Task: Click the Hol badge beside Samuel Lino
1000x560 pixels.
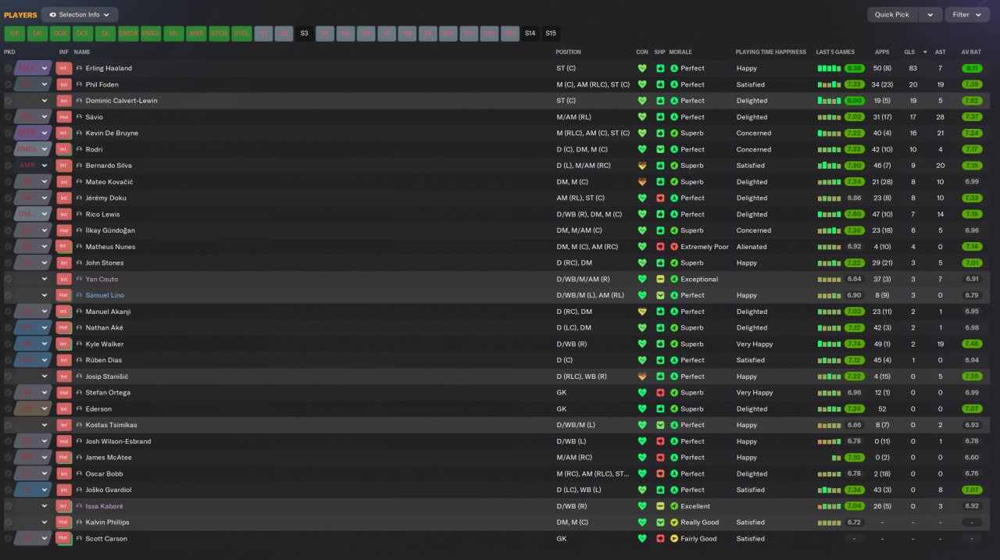Action: click(x=64, y=295)
